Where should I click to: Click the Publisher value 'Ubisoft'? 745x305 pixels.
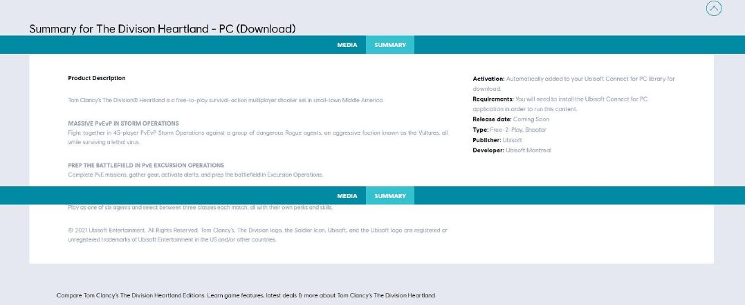click(512, 140)
